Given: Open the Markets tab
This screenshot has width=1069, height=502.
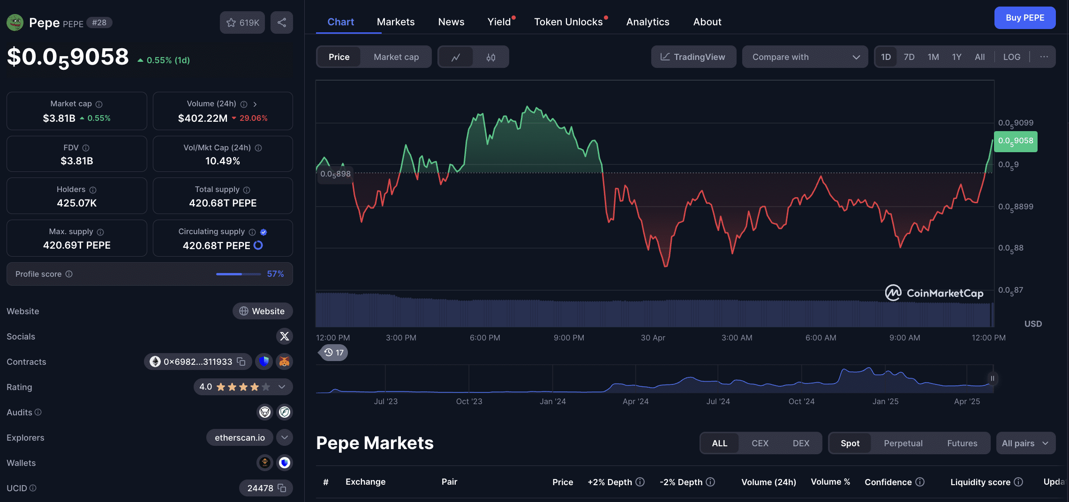Looking at the screenshot, I should point(396,22).
